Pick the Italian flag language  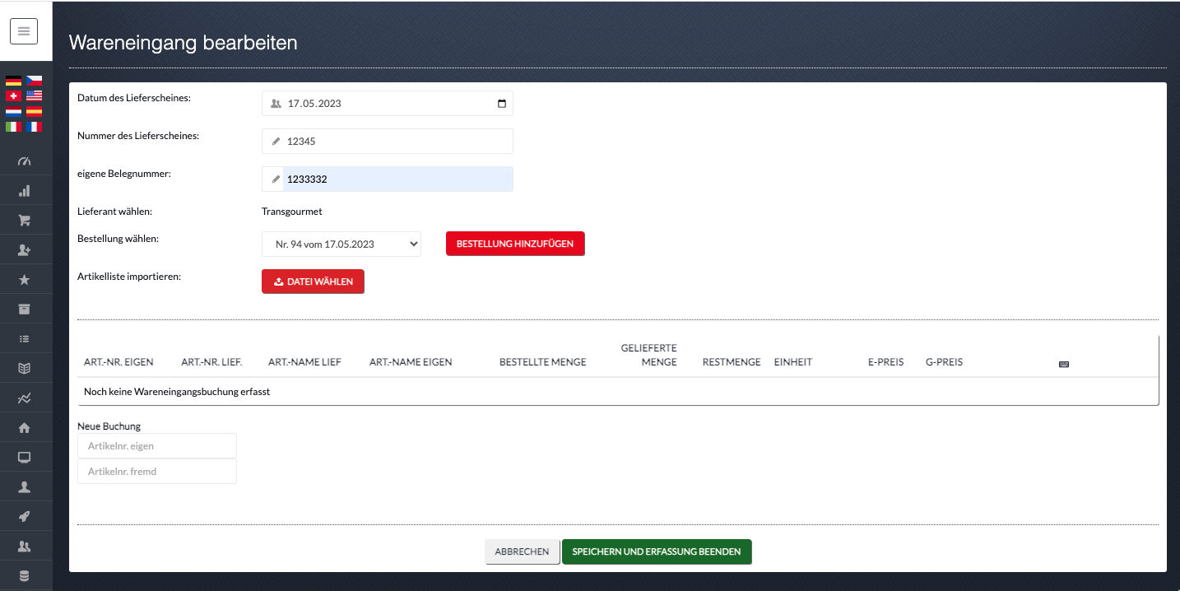[13, 127]
